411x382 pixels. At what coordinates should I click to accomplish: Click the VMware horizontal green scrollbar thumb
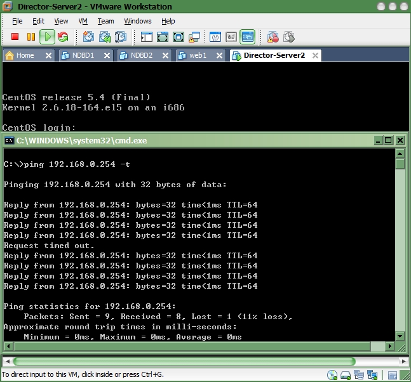(184, 362)
